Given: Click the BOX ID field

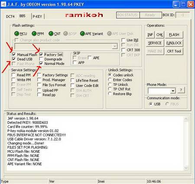Looking at the screenshot, I should point(182,15).
